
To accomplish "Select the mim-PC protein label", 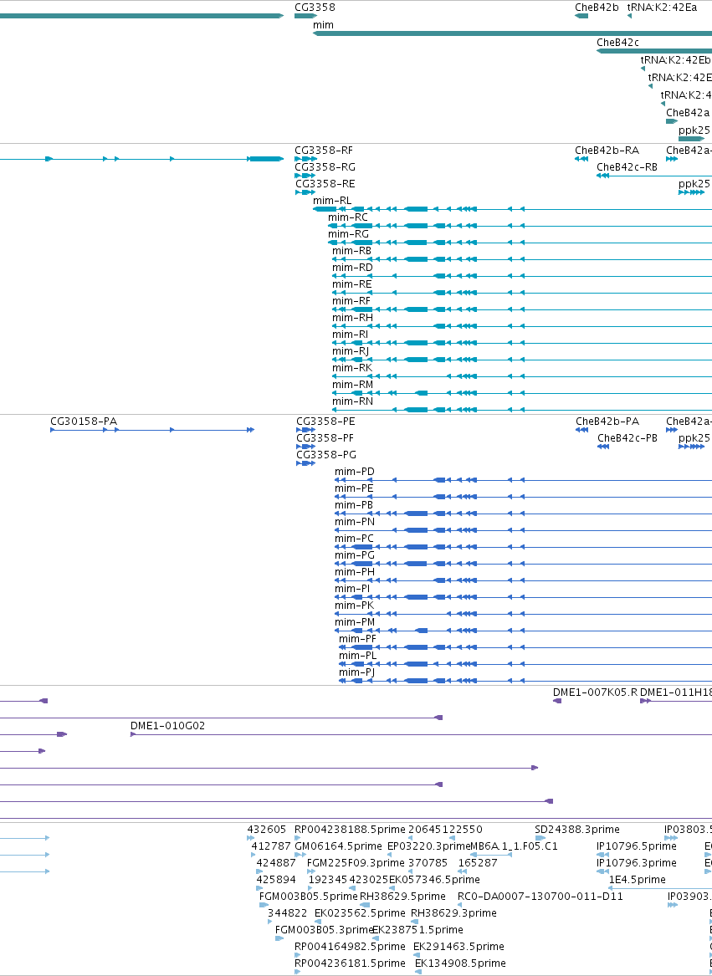I will 355,539.
